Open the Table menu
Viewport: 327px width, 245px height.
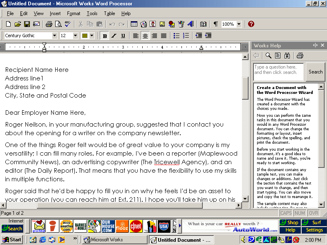[109, 13]
